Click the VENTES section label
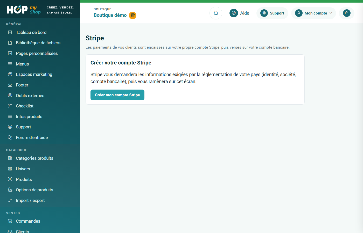The width and height of the screenshot is (363, 233). pos(13,213)
